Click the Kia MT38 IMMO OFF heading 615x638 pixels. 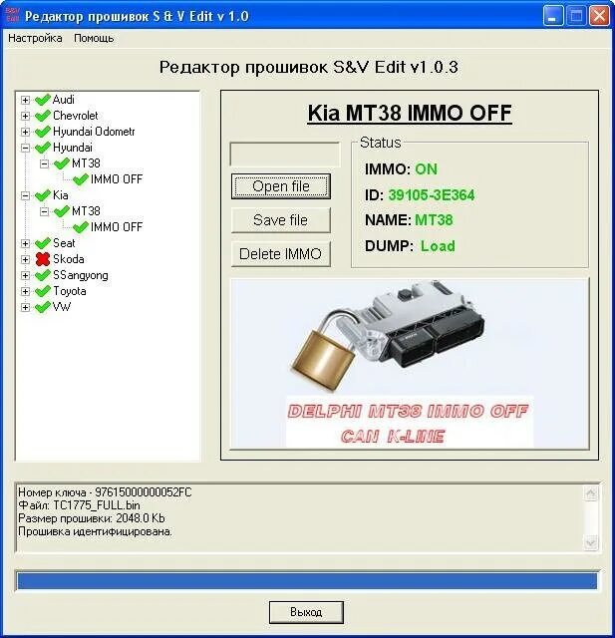tap(410, 113)
